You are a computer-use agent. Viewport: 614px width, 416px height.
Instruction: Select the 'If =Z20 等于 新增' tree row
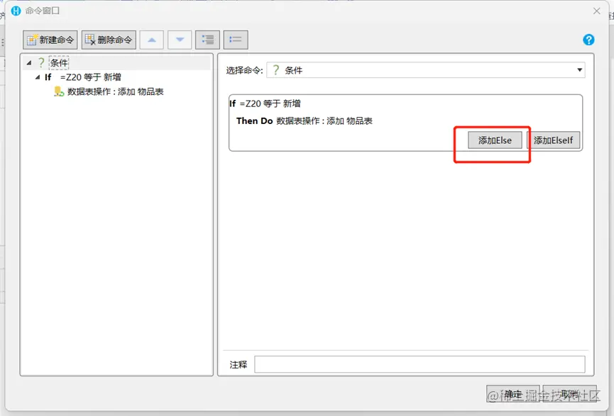tap(83, 77)
